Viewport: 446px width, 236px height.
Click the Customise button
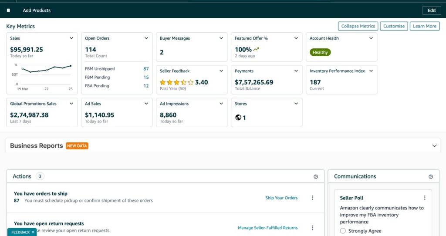[x=394, y=26]
